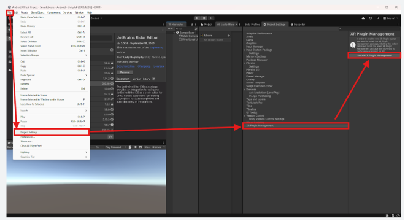Select the Project Settings tab
Image resolution: width=405 pixels, height=221 pixels.
[x=274, y=25]
